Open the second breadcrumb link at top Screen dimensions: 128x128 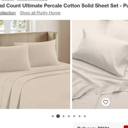(x=32, y=0)
